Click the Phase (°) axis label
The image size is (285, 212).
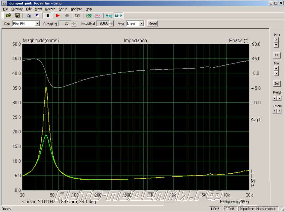click(x=239, y=40)
